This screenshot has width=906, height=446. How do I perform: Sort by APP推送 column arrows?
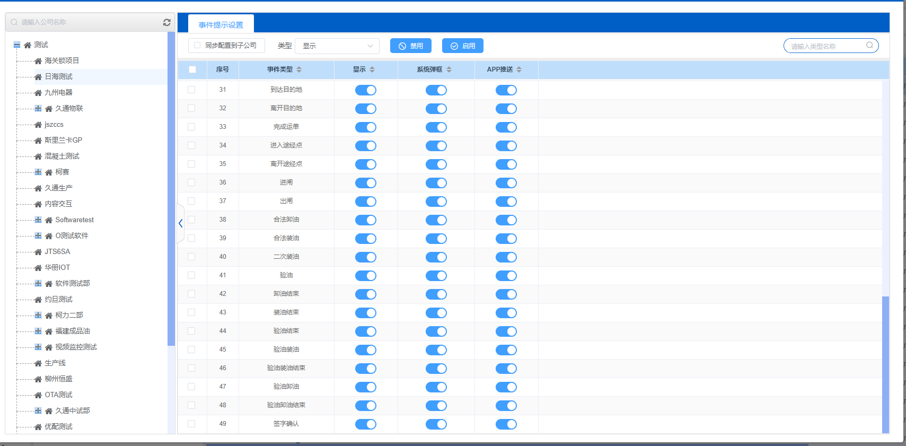click(519, 69)
